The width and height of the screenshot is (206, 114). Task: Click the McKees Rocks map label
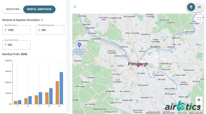click(x=121, y=56)
